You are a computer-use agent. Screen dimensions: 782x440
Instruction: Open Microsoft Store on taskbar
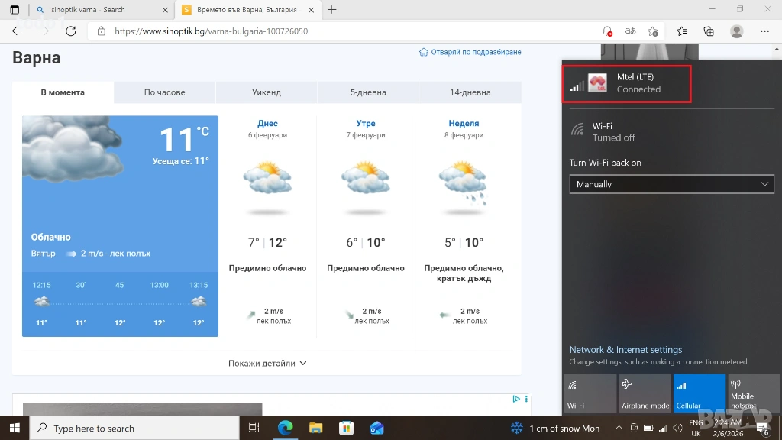tap(346, 429)
